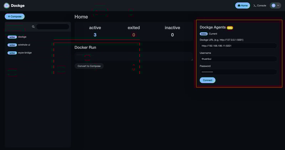The width and height of the screenshot is (285, 150).
Task: Click the Dockge logo icon
Action: (x=6, y=6)
